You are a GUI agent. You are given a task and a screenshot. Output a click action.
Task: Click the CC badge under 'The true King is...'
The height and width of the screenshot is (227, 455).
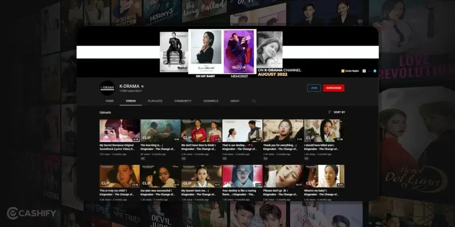tap(143, 158)
